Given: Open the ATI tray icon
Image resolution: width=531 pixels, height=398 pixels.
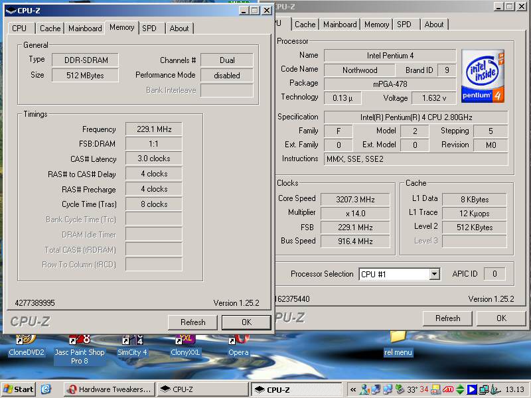Looking at the screenshot, I should click(448, 389).
